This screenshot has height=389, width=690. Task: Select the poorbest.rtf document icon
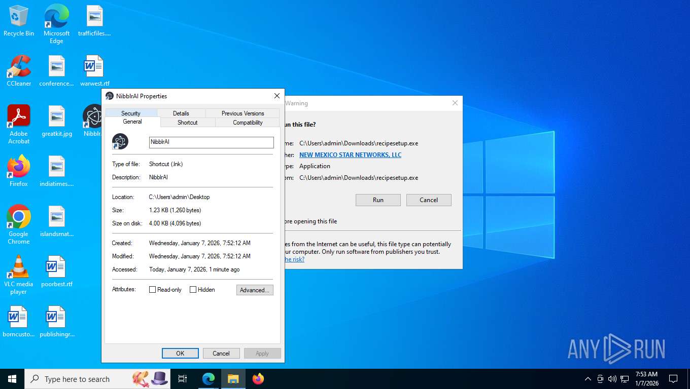(x=56, y=271)
